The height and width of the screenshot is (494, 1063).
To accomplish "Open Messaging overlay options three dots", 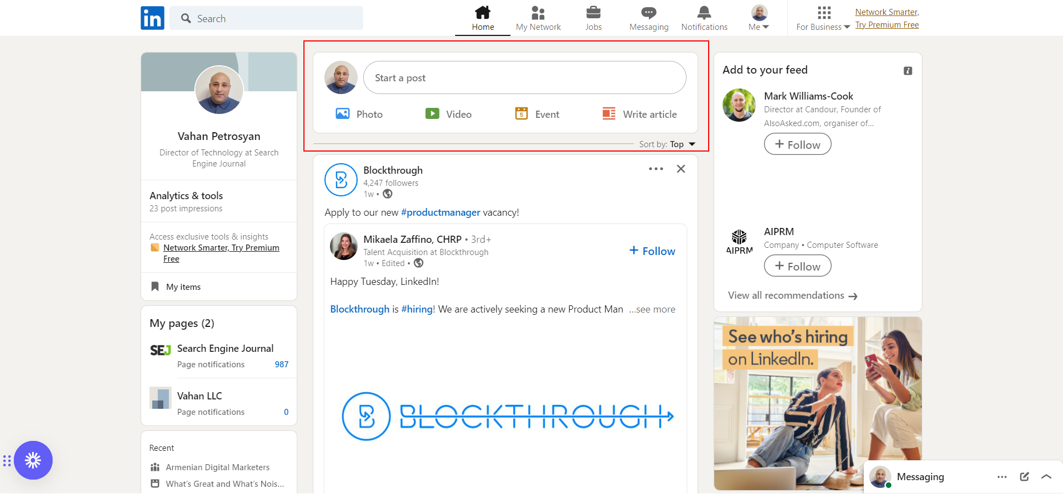I will (1002, 477).
